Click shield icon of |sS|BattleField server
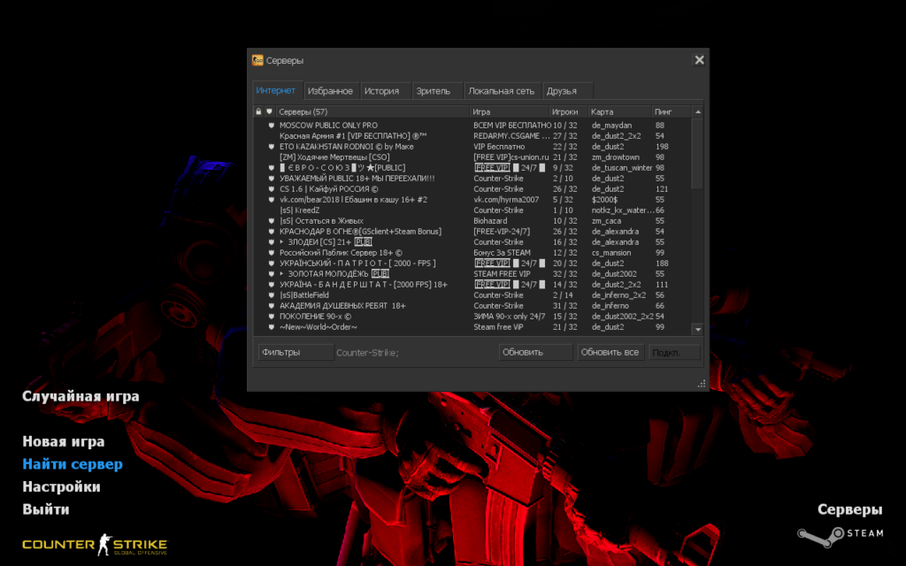The image size is (906, 566). click(271, 295)
